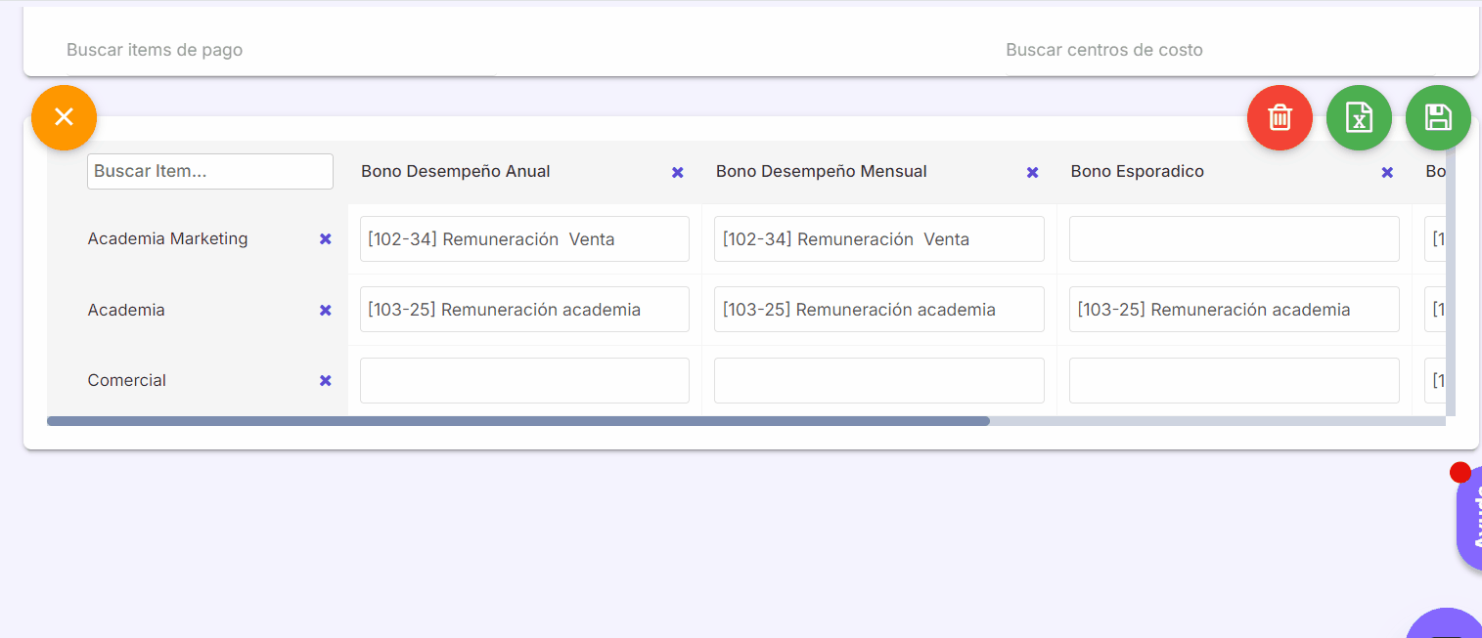Click the Bono Desempeño Anual column header
The width and height of the screenshot is (1482, 638).
click(x=456, y=172)
